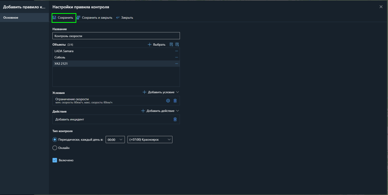Open the 00:00 time dropdown
This screenshot has width=388, height=195.
(x=115, y=140)
